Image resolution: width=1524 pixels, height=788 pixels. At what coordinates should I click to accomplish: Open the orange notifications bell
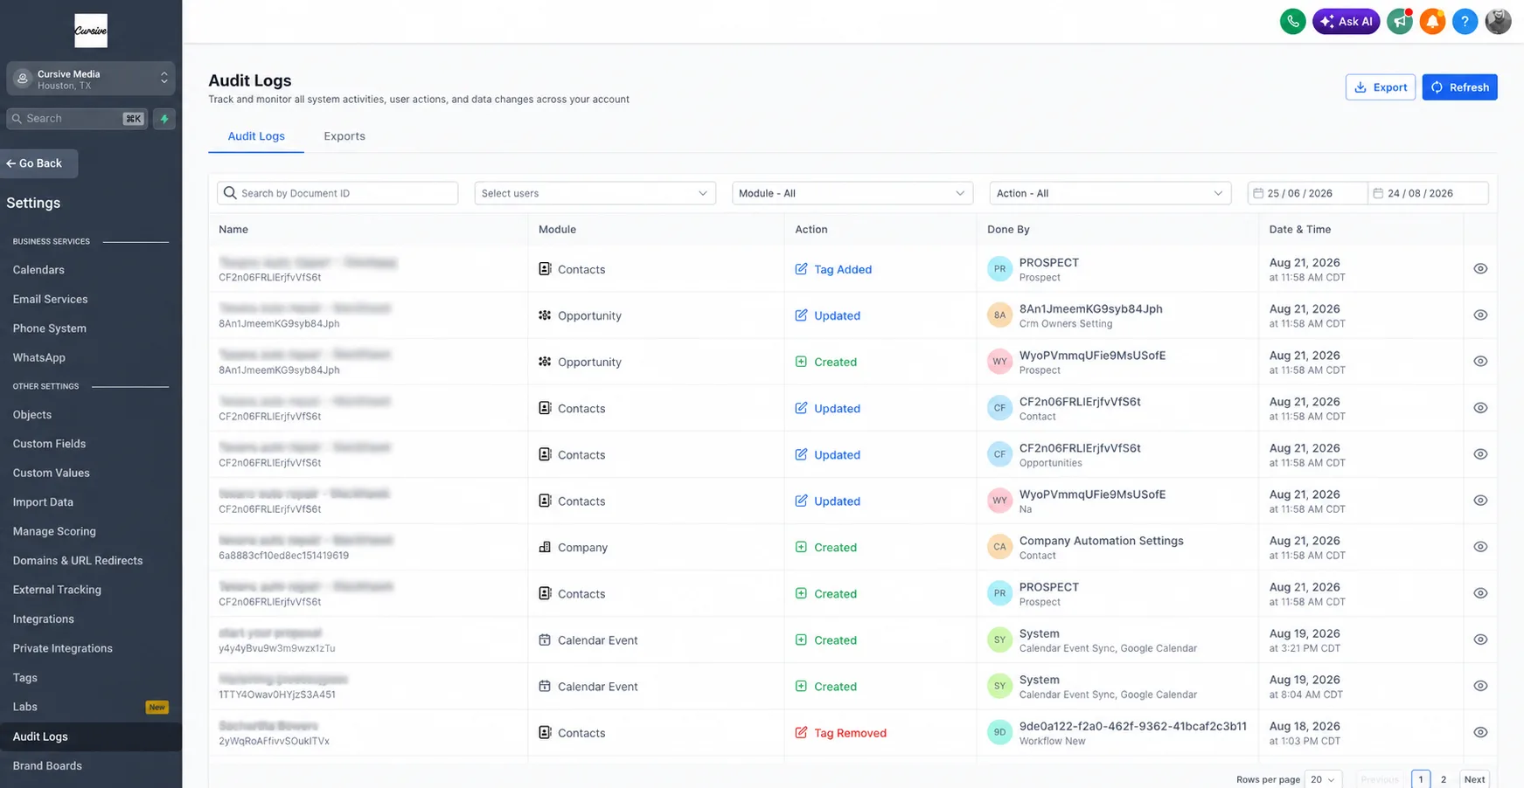1432,21
